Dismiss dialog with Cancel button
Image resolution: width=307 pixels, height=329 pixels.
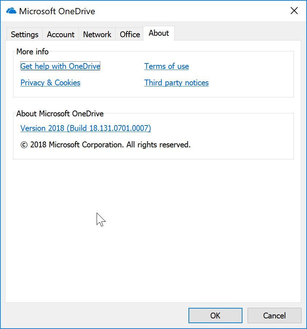click(x=274, y=316)
